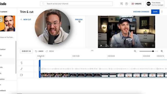Click the timecode field showing 0:00:01:14
Screen dimensions: 167x94
(x=26, y=51)
